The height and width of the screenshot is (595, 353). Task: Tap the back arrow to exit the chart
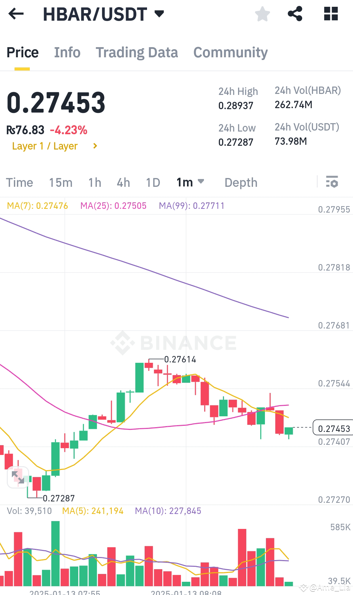tap(16, 14)
